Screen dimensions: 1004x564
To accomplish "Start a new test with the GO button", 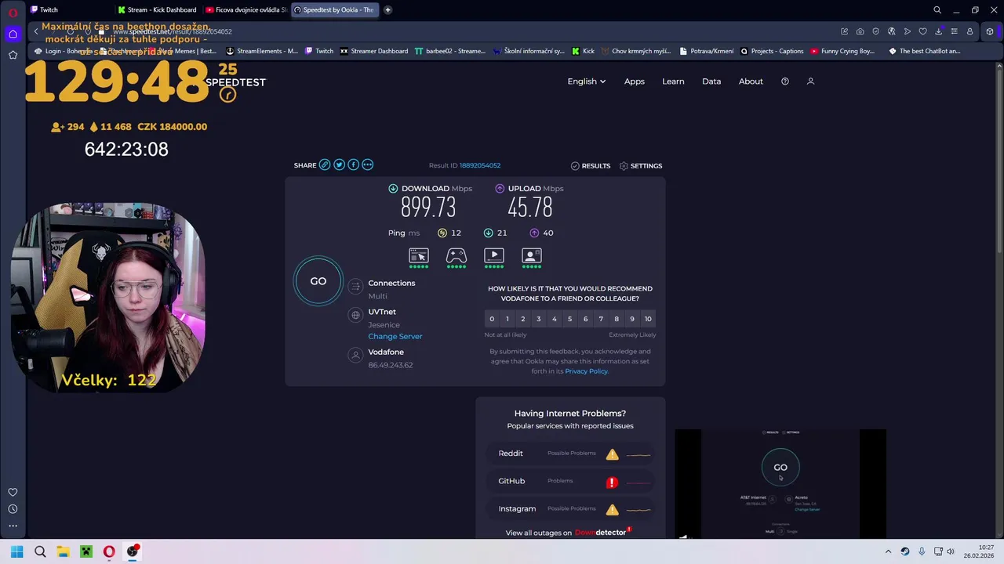I will 318,281.
